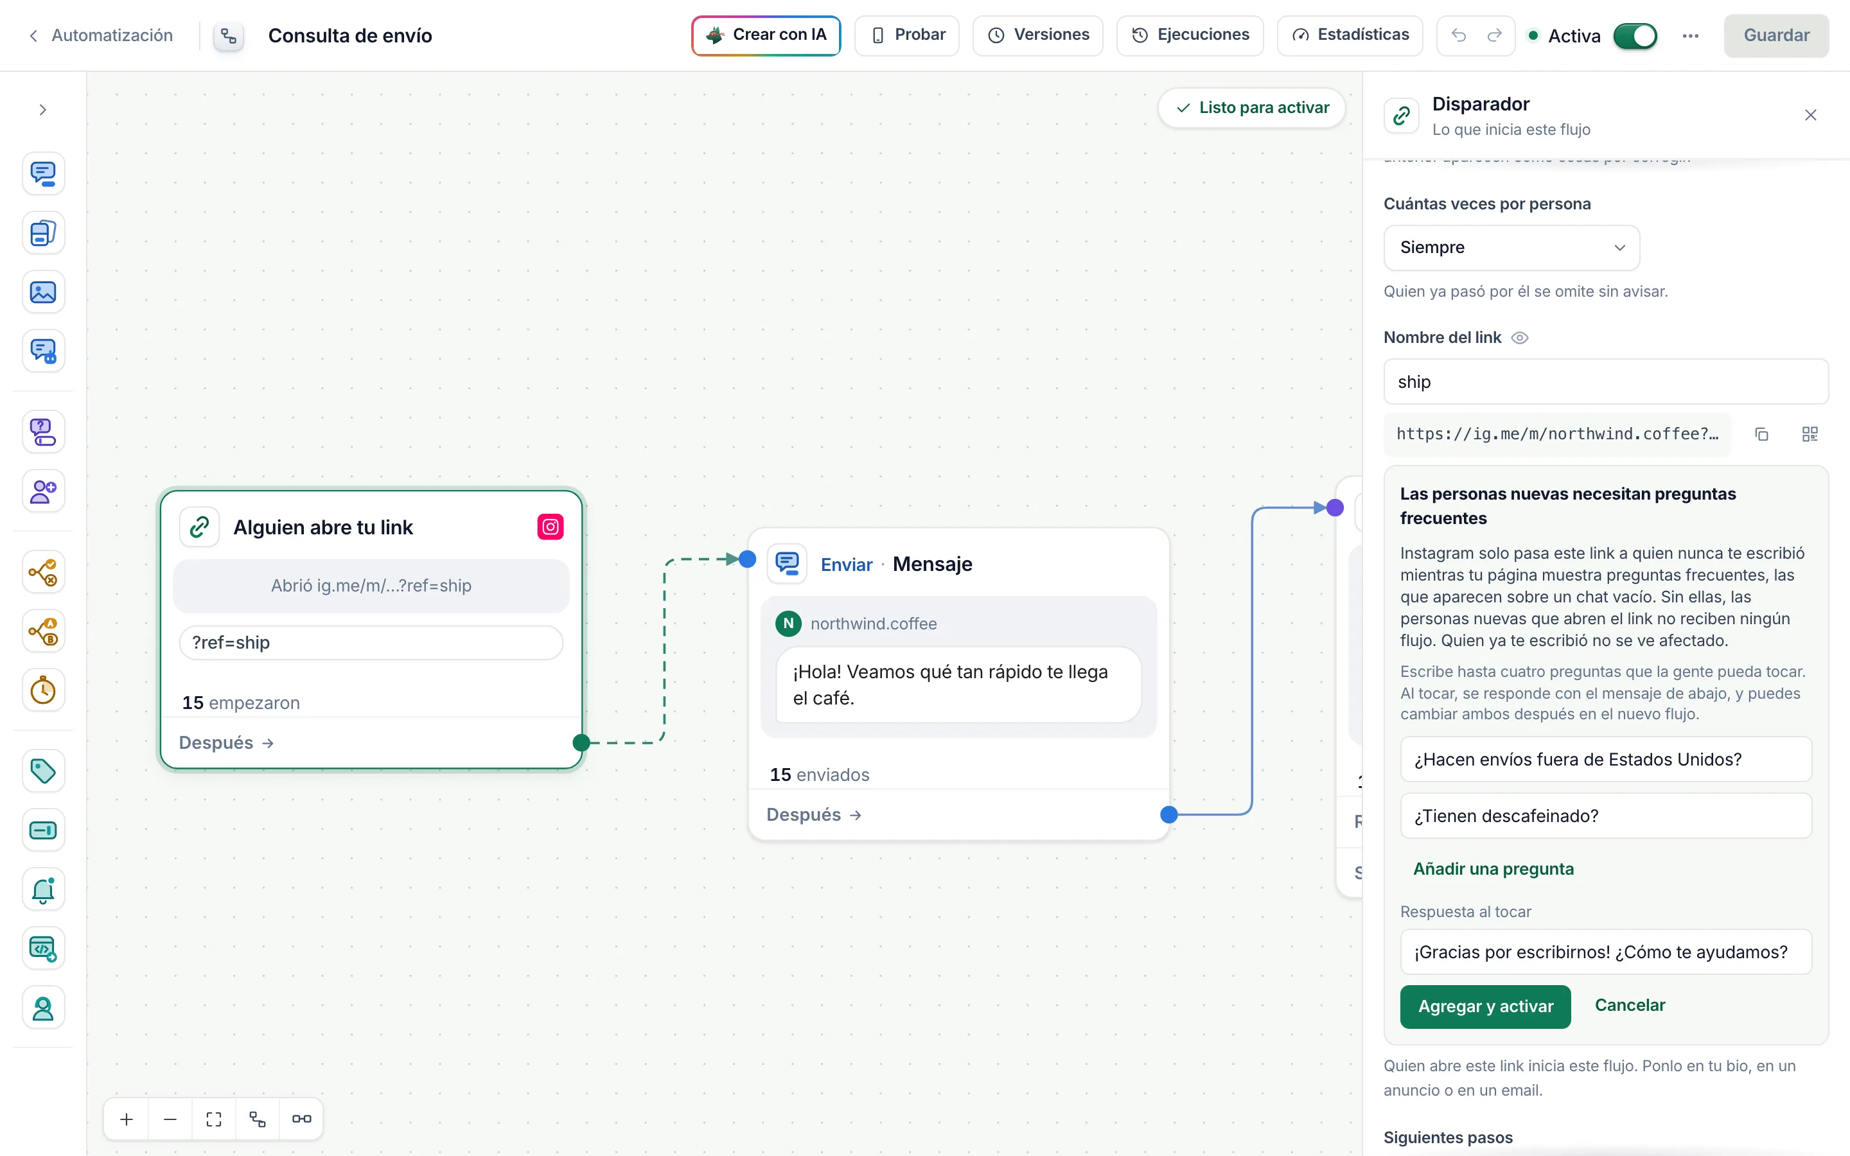Open Ejecuciones history
This screenshot has width=1850, height=1156.
pos(1190,35)
